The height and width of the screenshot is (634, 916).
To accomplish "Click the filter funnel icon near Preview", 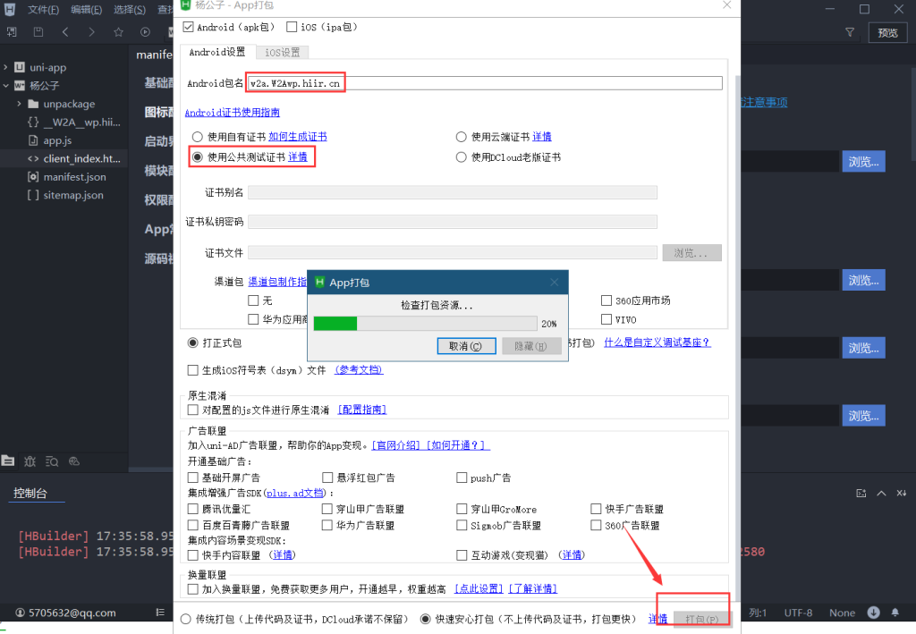I will tap(850, 33).
